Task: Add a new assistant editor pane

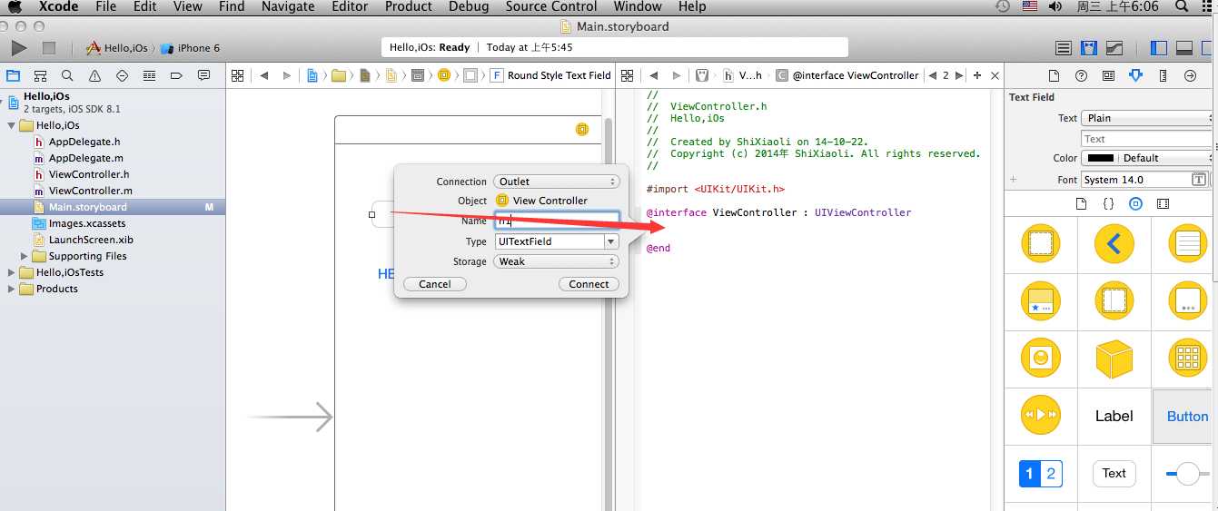Action: coord(977,75)
